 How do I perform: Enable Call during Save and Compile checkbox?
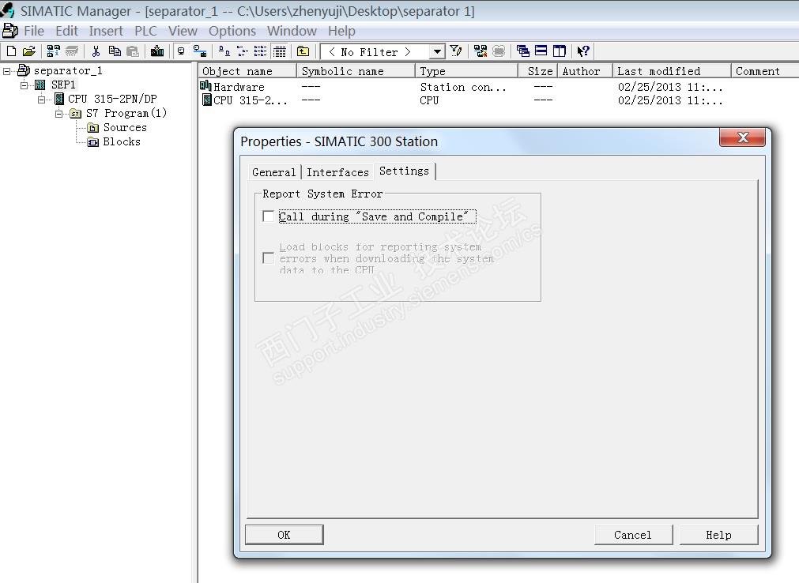(x=268, y=216)
